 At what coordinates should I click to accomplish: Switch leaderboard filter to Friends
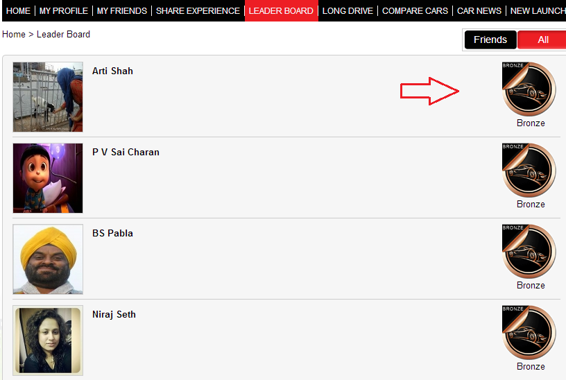[490, 40]
